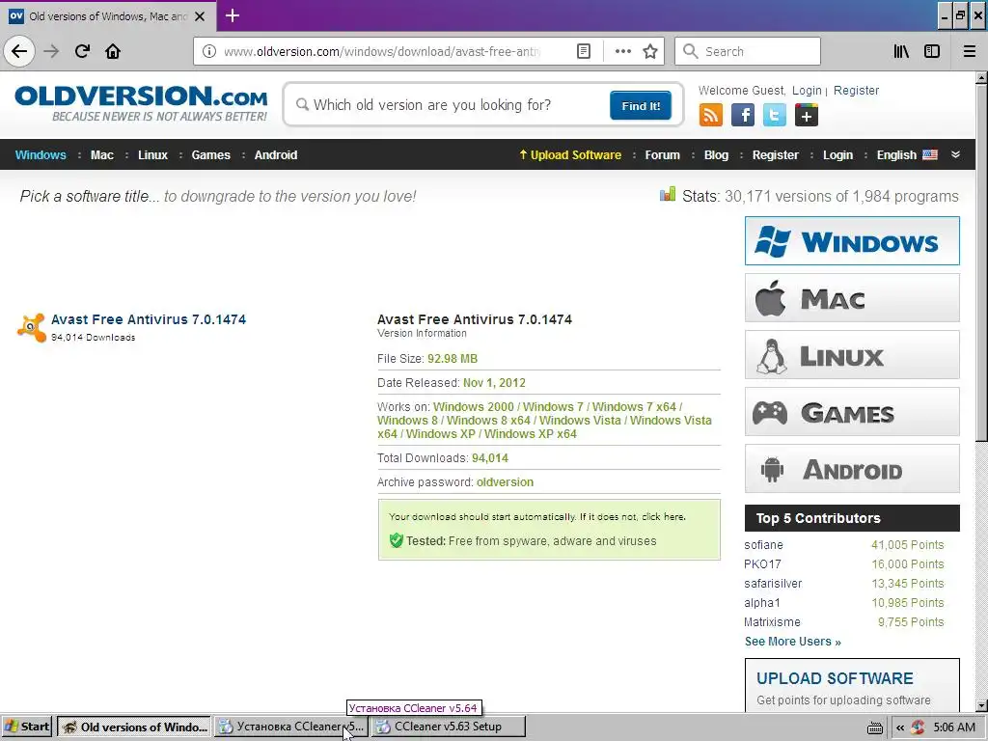Image resolution: width=988 pixels, height=741 pixels.
Task: Show sidebars icon in toolbar
Action: click(x=932, y=51)
